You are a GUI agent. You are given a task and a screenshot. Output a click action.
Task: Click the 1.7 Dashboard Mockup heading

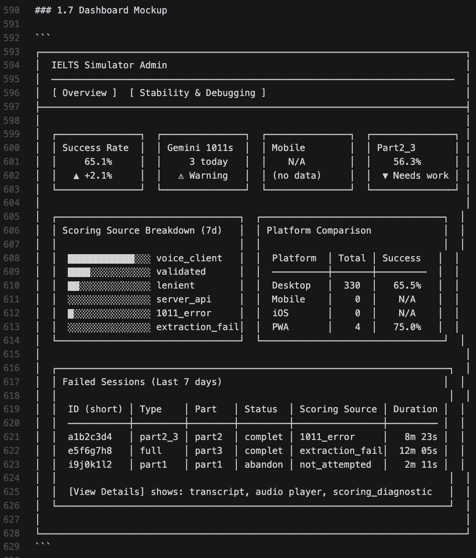101,10
